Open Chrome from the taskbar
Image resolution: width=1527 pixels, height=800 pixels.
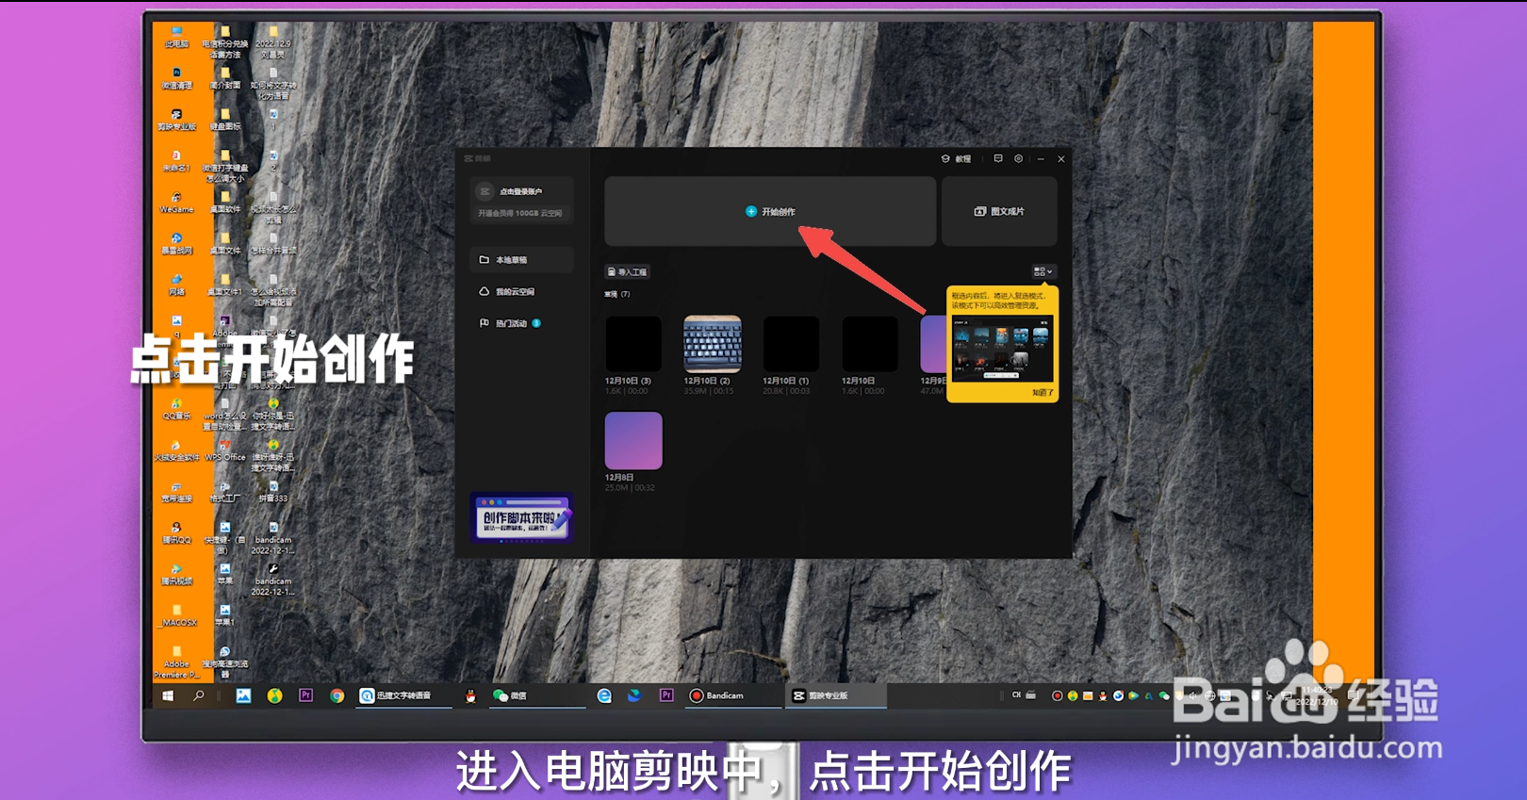click(337, 695)
